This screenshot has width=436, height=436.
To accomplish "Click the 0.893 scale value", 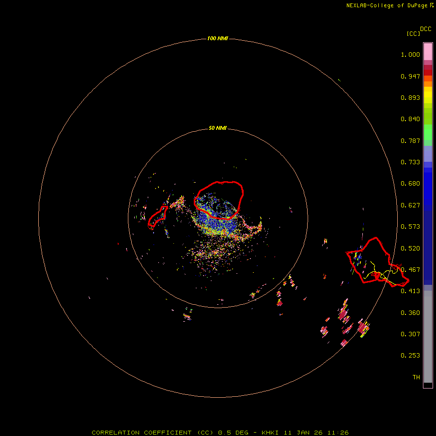I will 410,97.
